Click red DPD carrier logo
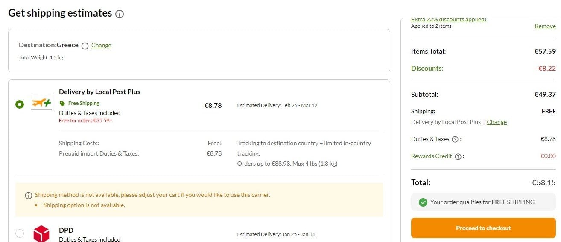Image resolution: width=561 pixels, height=242 pixels. pyautogui.click(x=41, y=234)
